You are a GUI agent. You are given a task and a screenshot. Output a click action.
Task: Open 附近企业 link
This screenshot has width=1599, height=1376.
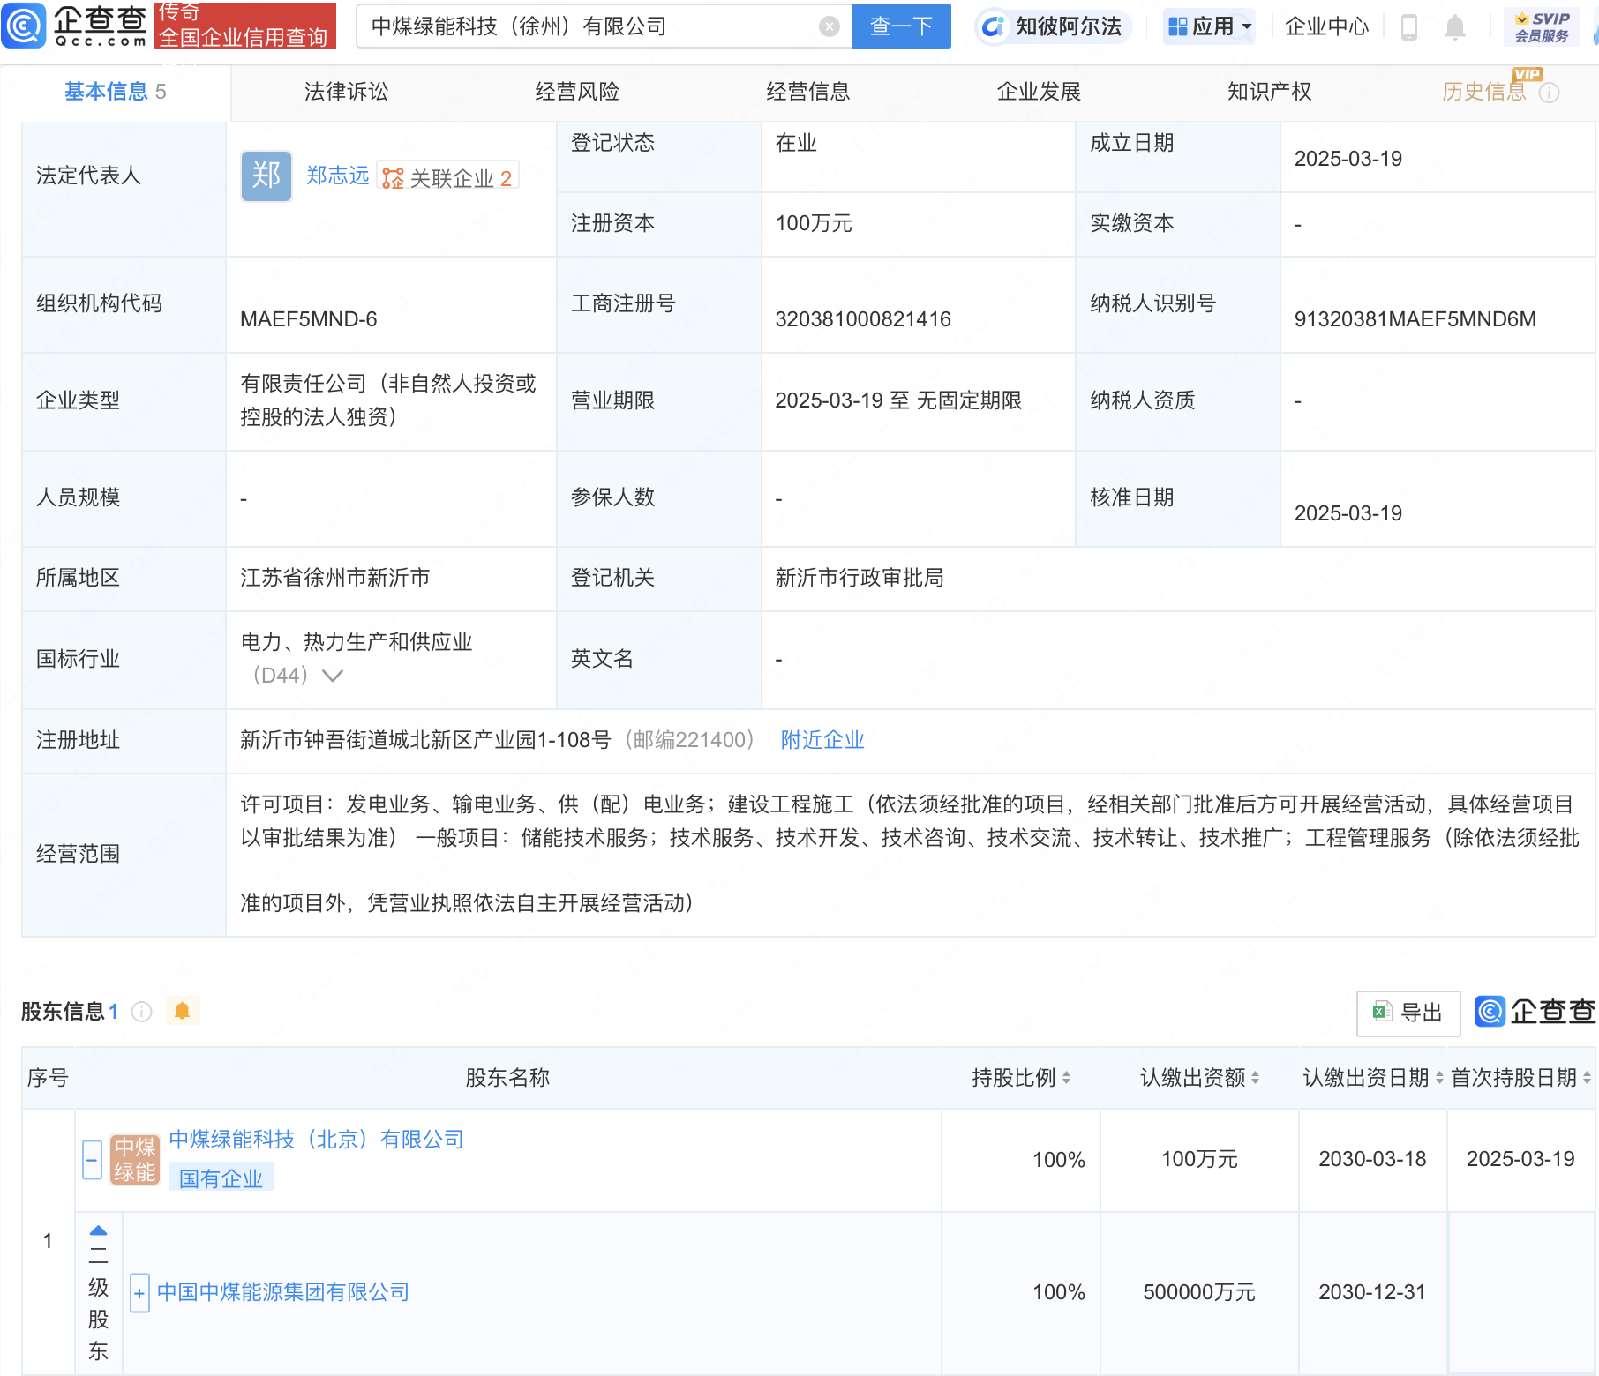tap(822, 740)
